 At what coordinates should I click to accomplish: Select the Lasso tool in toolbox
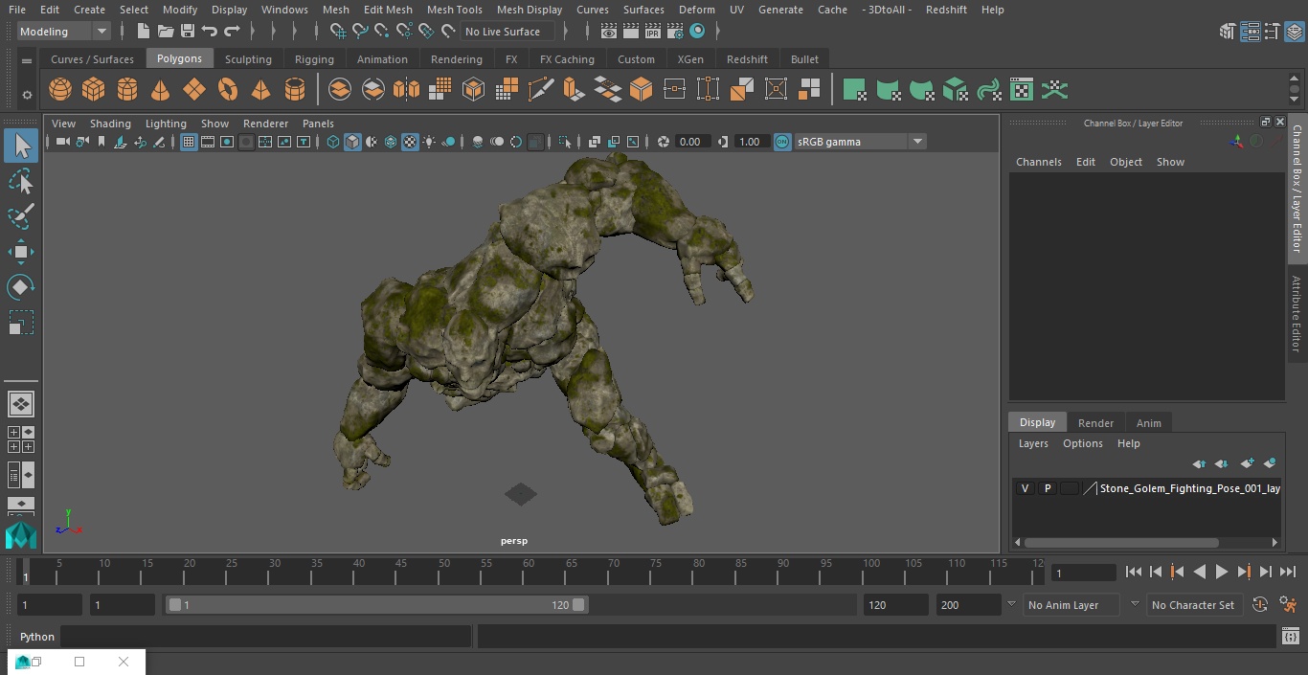click(x=21, y=182)
